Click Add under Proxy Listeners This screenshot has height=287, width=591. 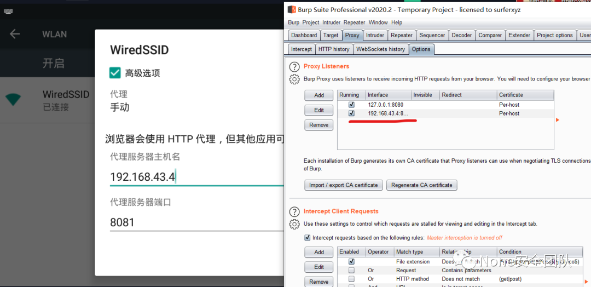pos(319,95)
